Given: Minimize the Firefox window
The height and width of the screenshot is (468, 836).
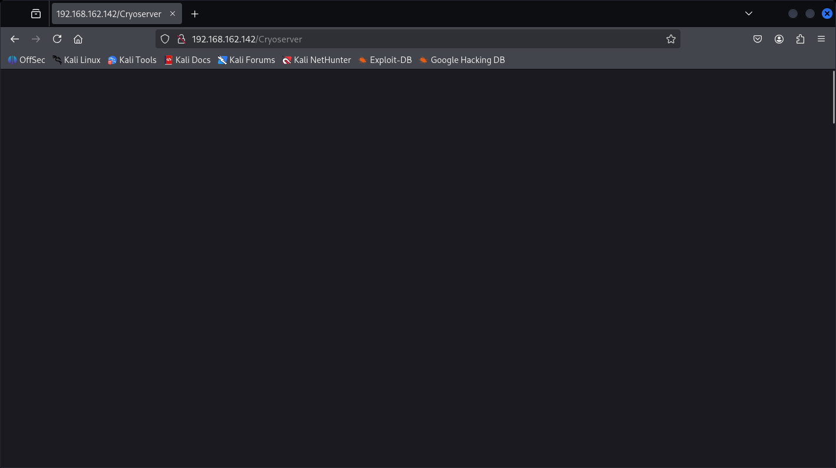Looking at the screenshot, I should [x=793, y=14].
